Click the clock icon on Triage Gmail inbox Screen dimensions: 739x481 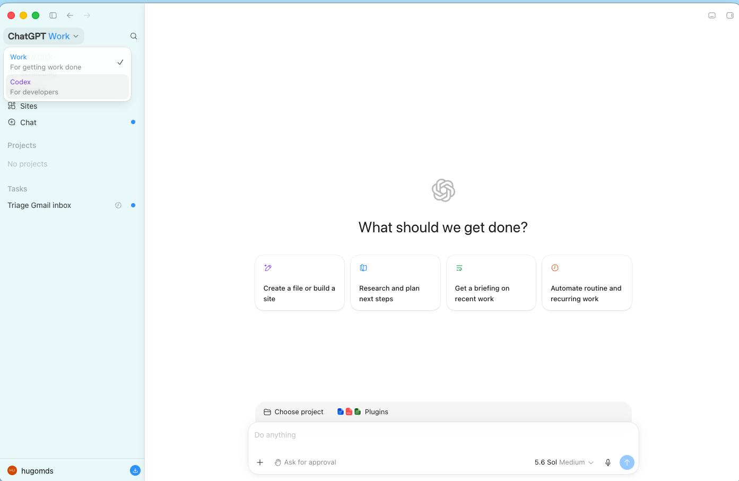click(118, 205)
